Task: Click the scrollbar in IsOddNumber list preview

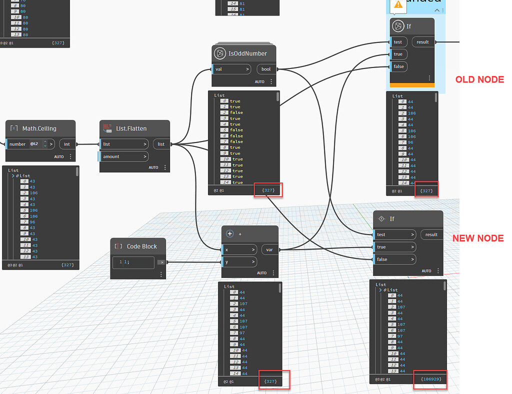Action: click(278, 96)
